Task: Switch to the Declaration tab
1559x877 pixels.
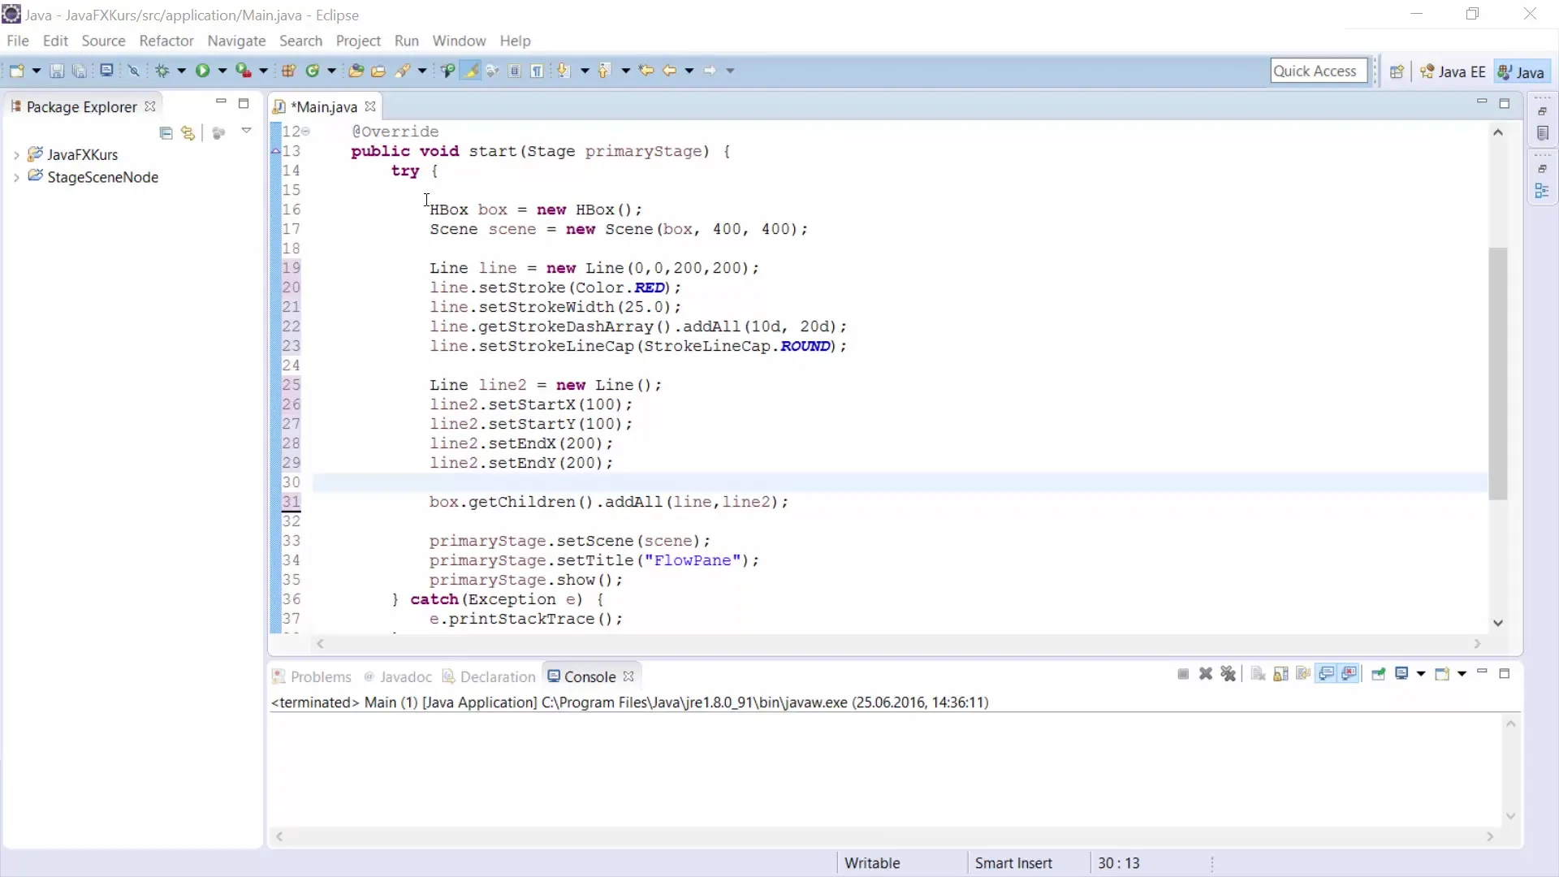Action: click(489, 676)
